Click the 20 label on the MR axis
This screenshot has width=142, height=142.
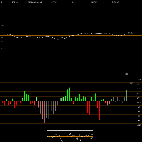139,98
